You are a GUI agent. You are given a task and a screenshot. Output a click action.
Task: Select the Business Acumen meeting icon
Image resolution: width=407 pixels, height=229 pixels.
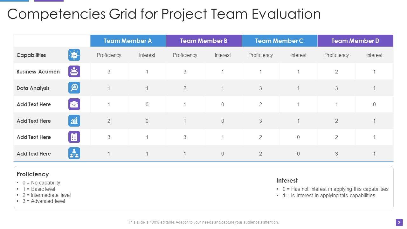(74, 72)
